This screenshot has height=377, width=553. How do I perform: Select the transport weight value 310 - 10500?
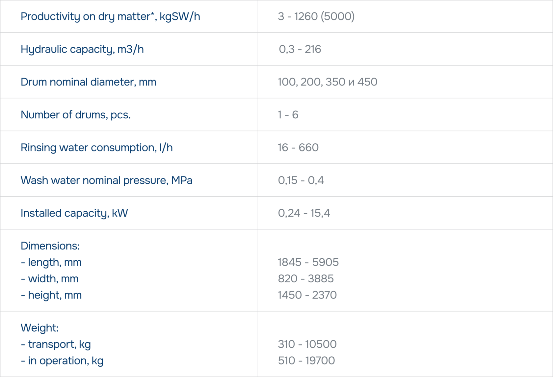point(307,344)
